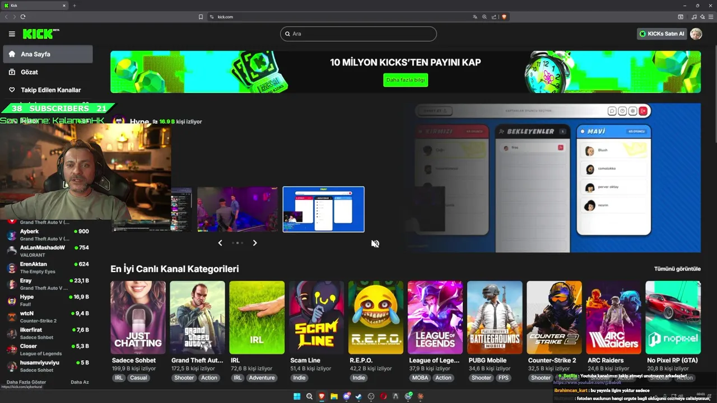The width and height of the screenshot is (717, 403).
Task: Show next featured stream arrow
Action: (x=255, y=243)
